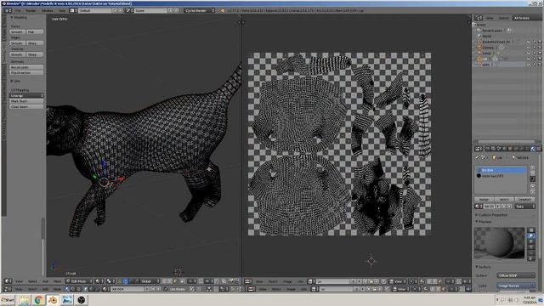Image resolution: width=544 pixels, height=306 pixels.
Task: Open the editor type selector in Info header
Action: coord(8,10)
